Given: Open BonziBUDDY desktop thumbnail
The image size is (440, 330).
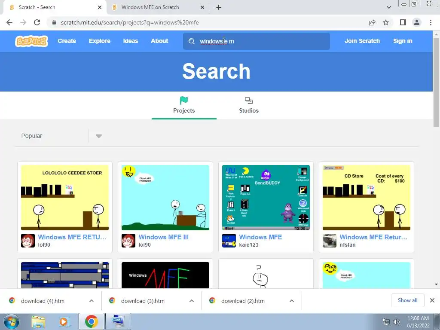Looking at the screenshot, I should pos(266,198).
